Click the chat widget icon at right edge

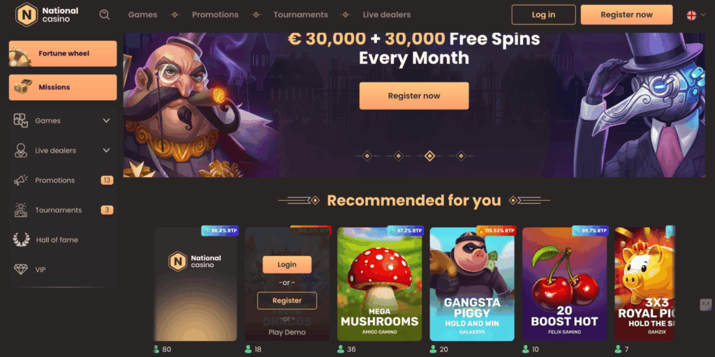click(706, 304)
